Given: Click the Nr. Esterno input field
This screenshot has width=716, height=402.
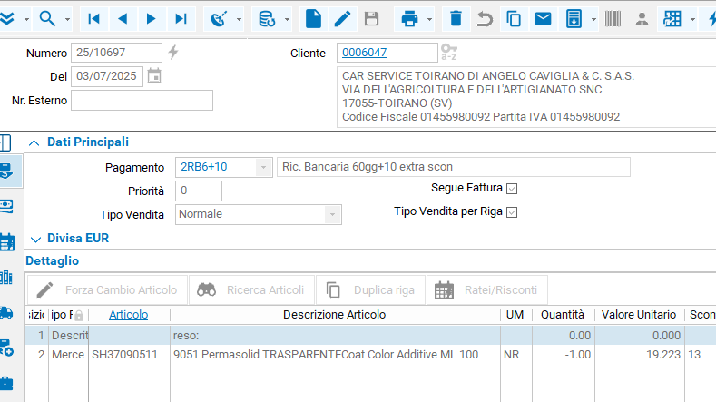Looking at the screenshot, I should [142, 101].
